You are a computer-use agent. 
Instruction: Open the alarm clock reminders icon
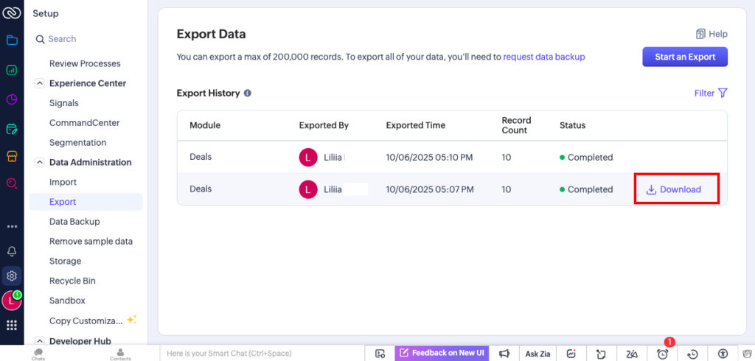(x=663, y=354)
